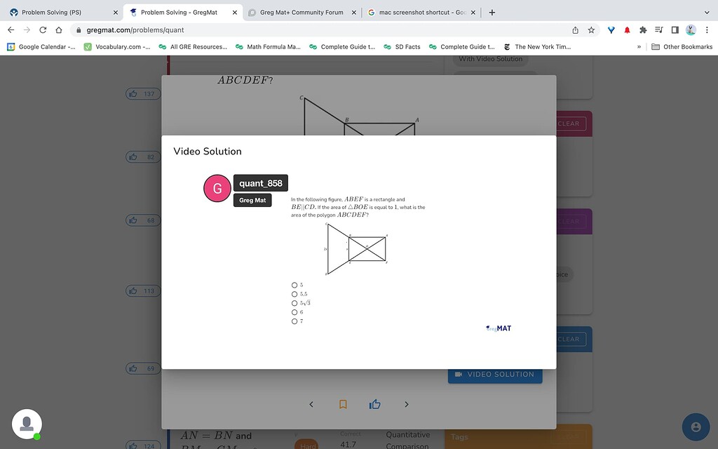Viewport: 718px width, 449px height.
Task: Expand hidden bookmarks with the double chevron
Action: (x=639, y=47)
